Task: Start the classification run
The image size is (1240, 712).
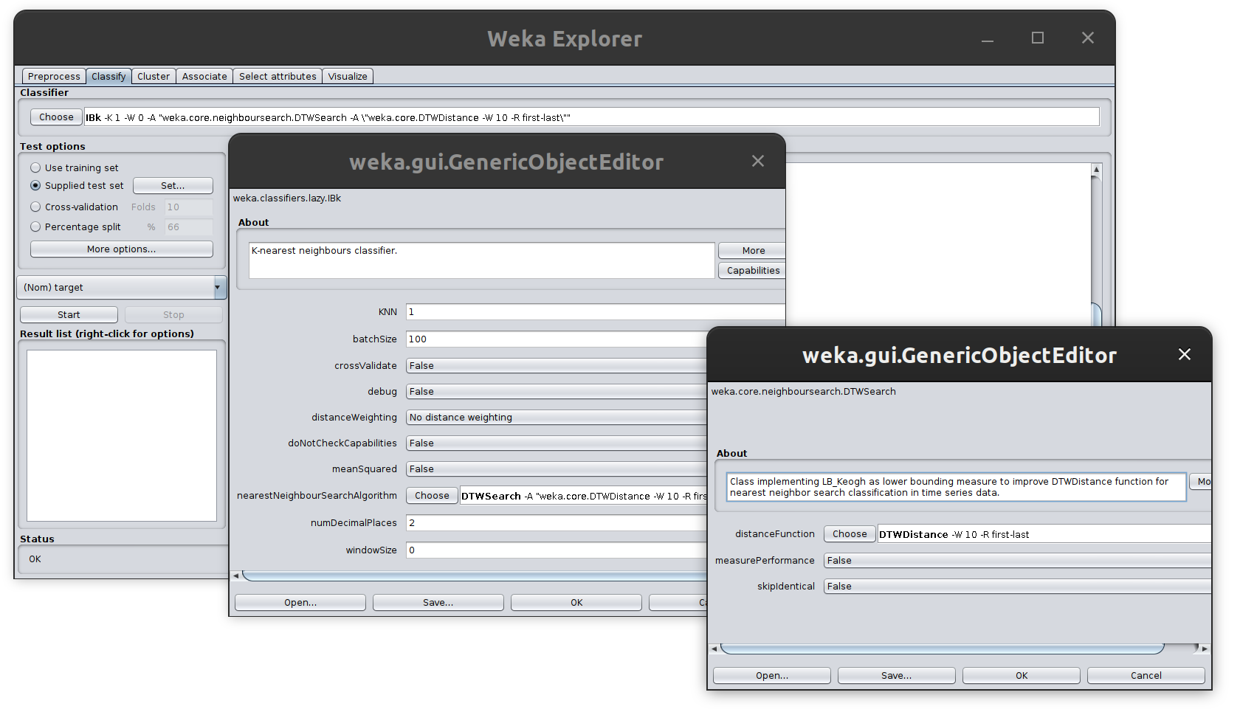Action: (x=69, y=314)
